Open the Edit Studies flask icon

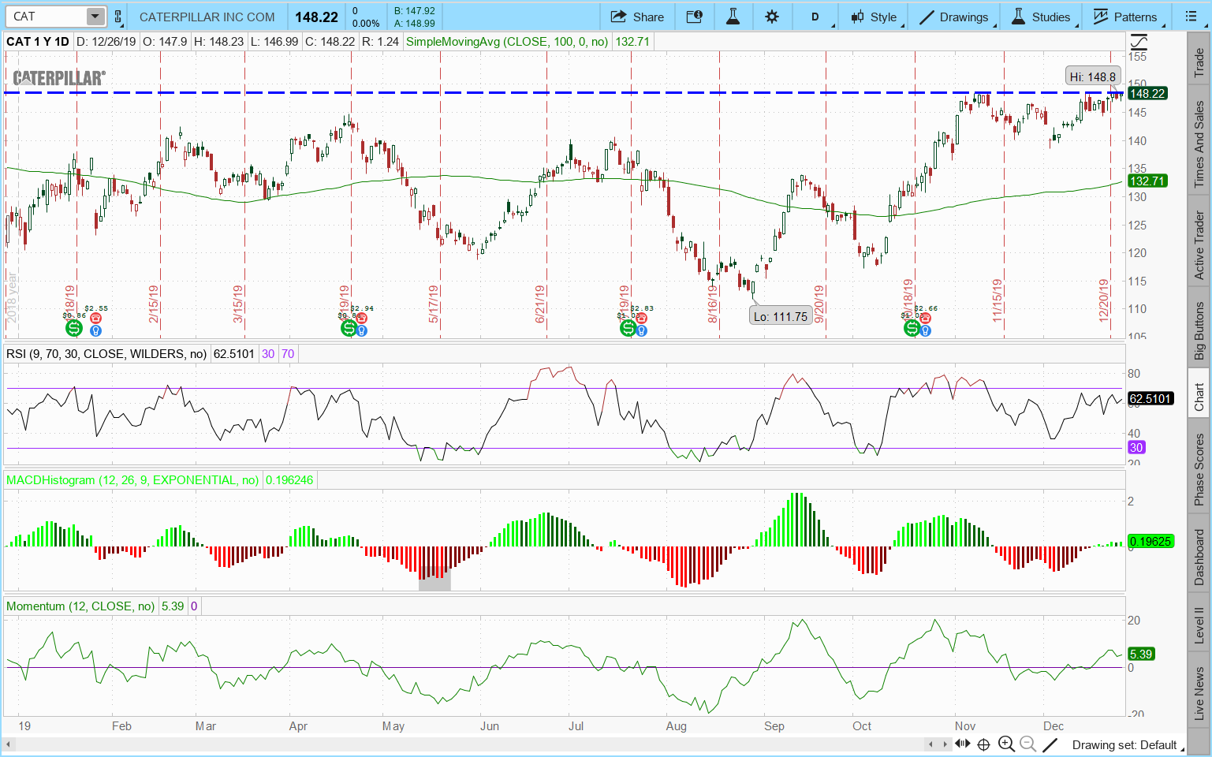(x=733, y=17)
